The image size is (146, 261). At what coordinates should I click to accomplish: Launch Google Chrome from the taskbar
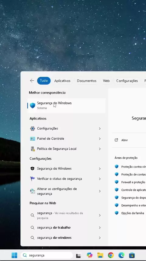(x=111, y=255)
